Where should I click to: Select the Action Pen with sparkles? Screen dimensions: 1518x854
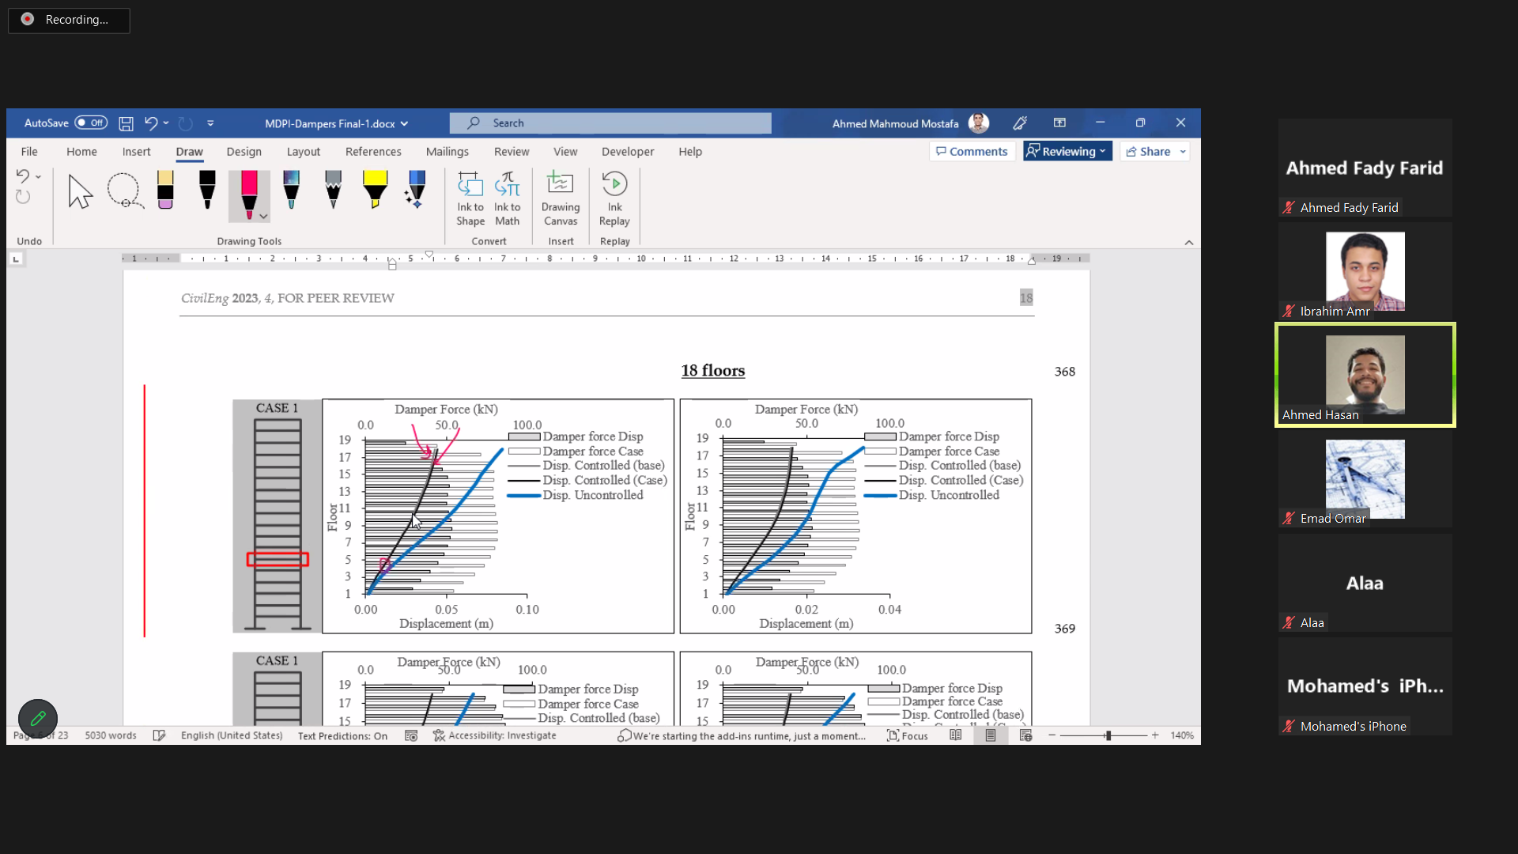click(x=416, y=191)
